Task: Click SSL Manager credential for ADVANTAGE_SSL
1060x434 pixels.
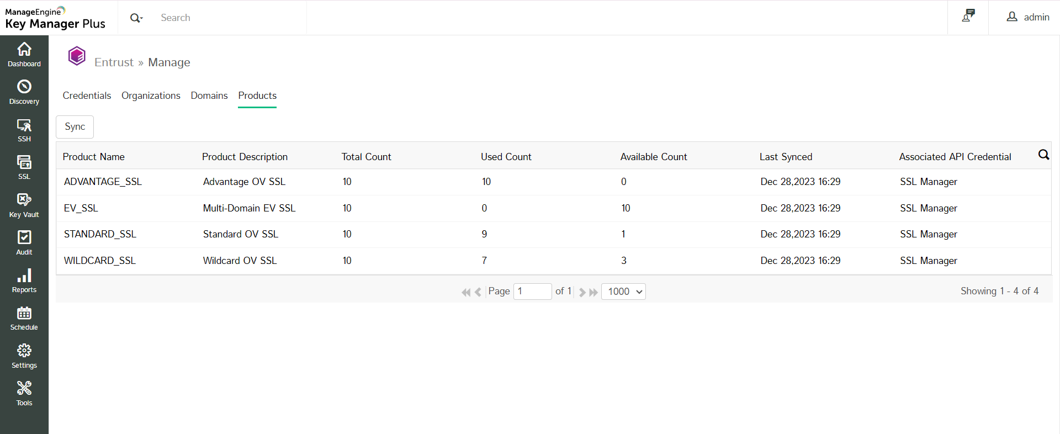Action: (929, 182)
